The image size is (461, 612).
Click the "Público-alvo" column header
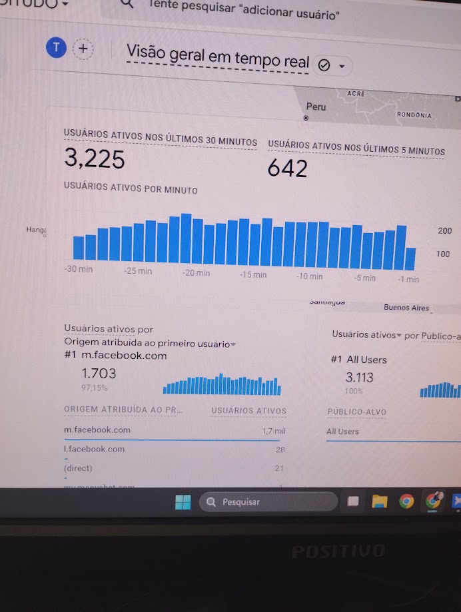(357, 412)
